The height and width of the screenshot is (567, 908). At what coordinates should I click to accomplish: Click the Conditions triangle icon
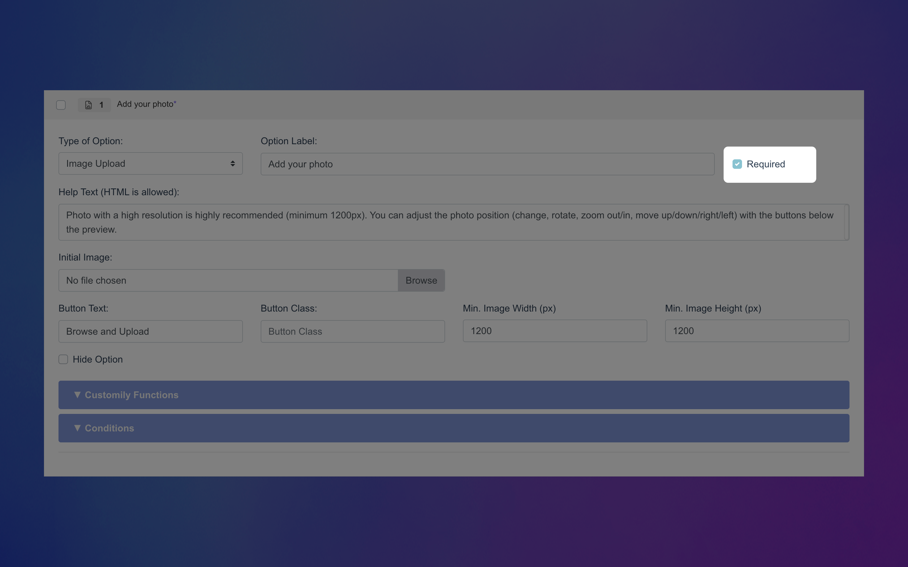click(x=77, y=428)
